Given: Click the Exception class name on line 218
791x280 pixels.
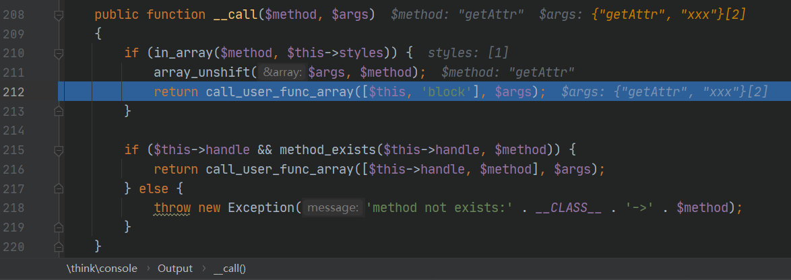Looking at the screenshot, I should (x=261, y=208).
